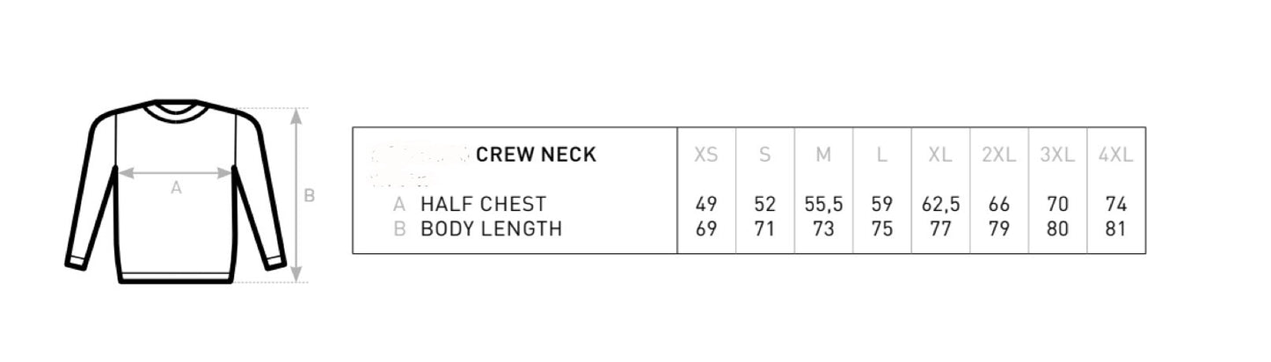Click the 62,5 half chest value
Viewport: 1271px width, 362px height.
coord(941,205)
